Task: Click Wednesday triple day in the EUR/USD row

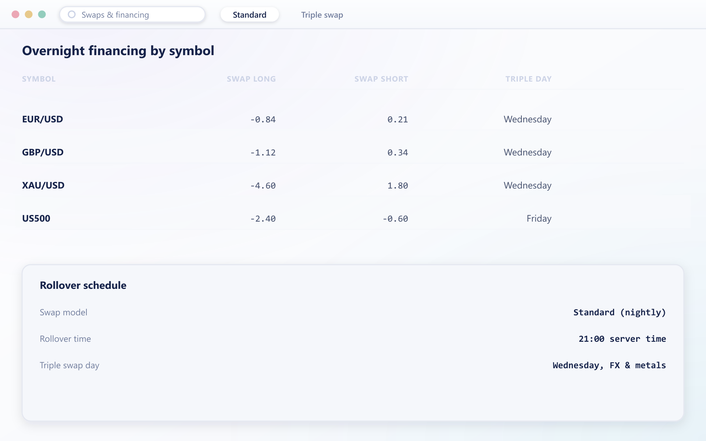Action: [528, 119]
